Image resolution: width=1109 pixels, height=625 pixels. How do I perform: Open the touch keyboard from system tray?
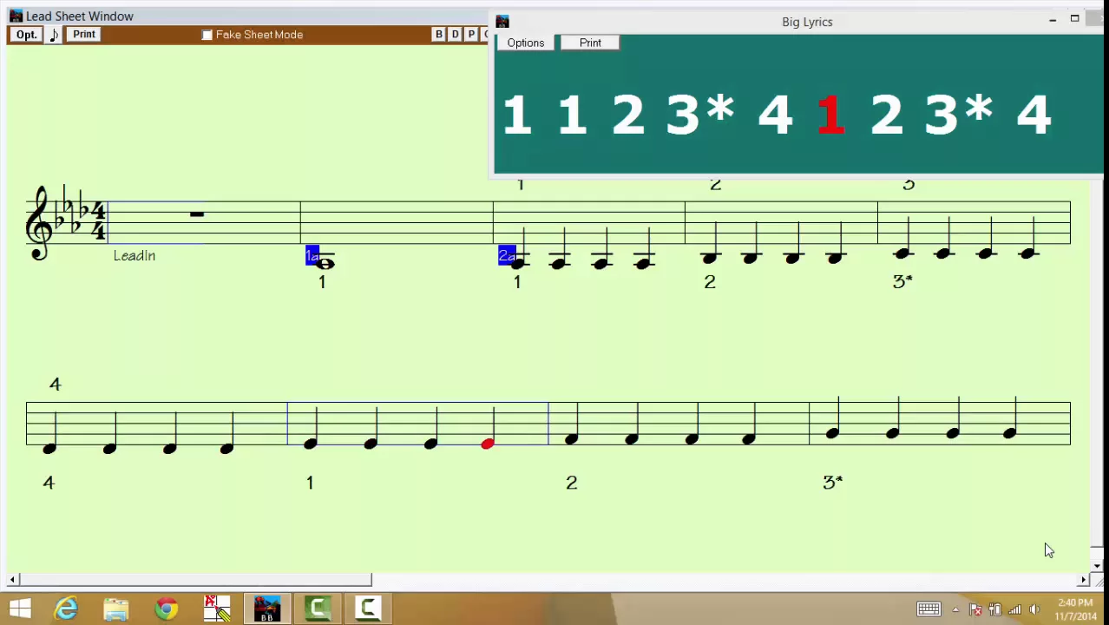(929, 609)
